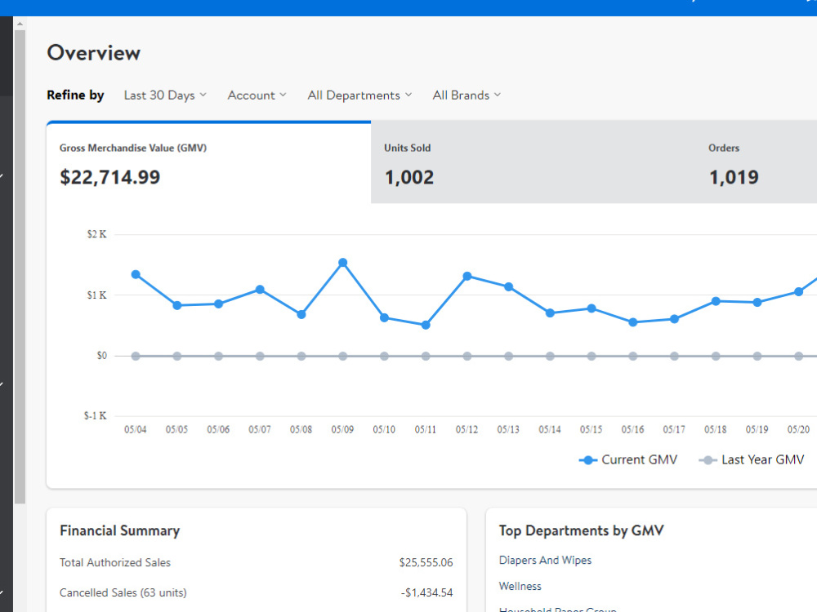Click the 05/11 Current GMV low point

click(426, 326)
